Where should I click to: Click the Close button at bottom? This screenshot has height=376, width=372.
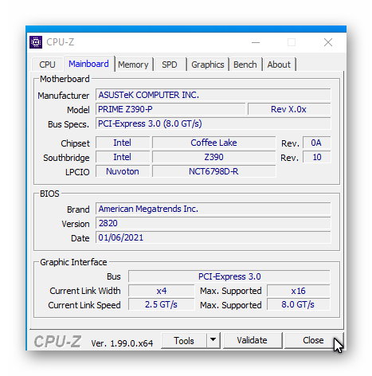(x=313, y=340)
